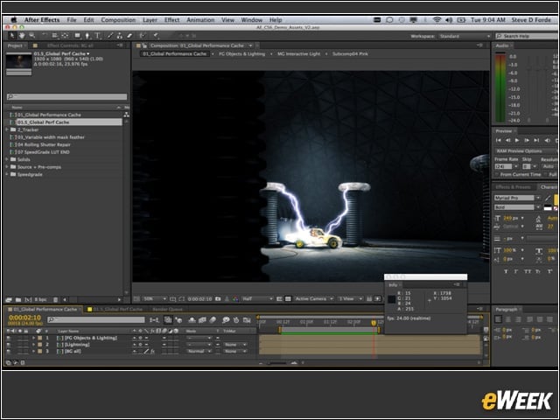Viewport: 560px width, 420px height.
Task: Open the Effect menu
Action: pos(171,20)
